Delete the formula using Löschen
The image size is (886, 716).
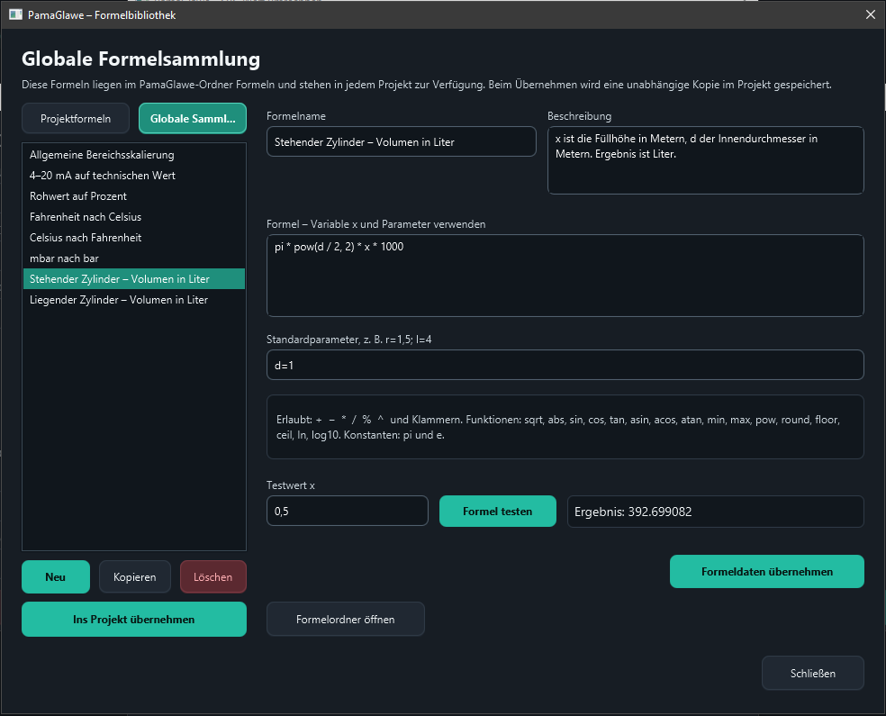point(213,577)
